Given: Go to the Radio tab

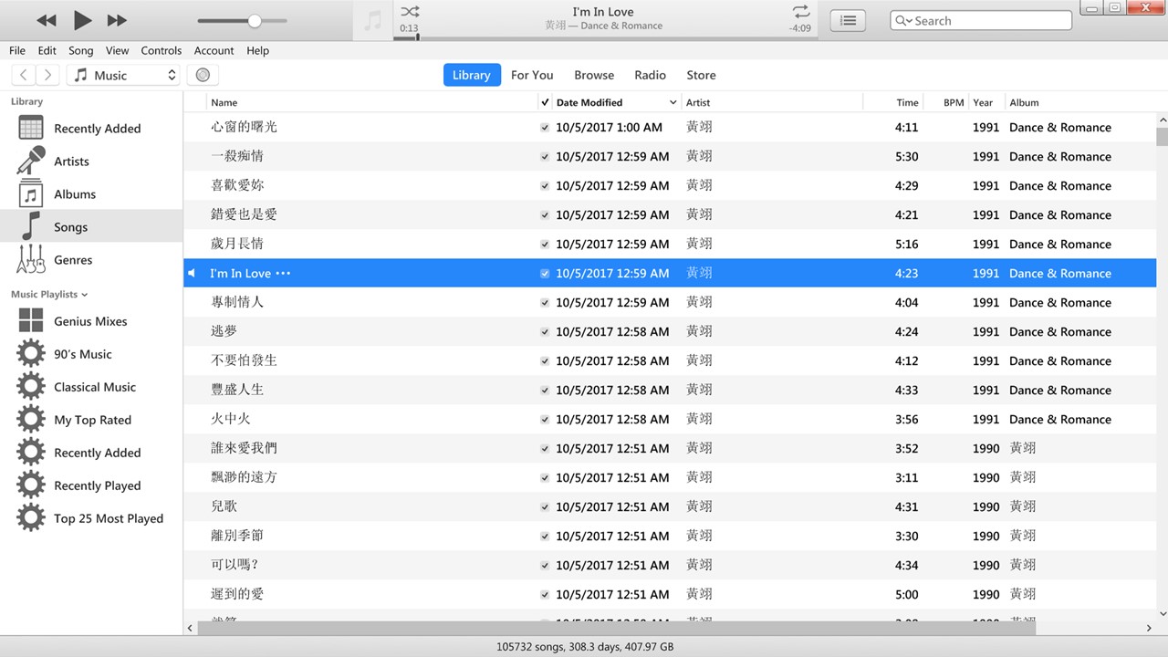Looking at the screenshot, I should coord(651,75).
